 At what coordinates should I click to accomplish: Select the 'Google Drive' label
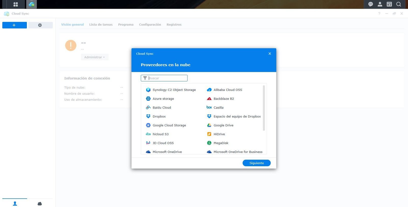point(223,125)
